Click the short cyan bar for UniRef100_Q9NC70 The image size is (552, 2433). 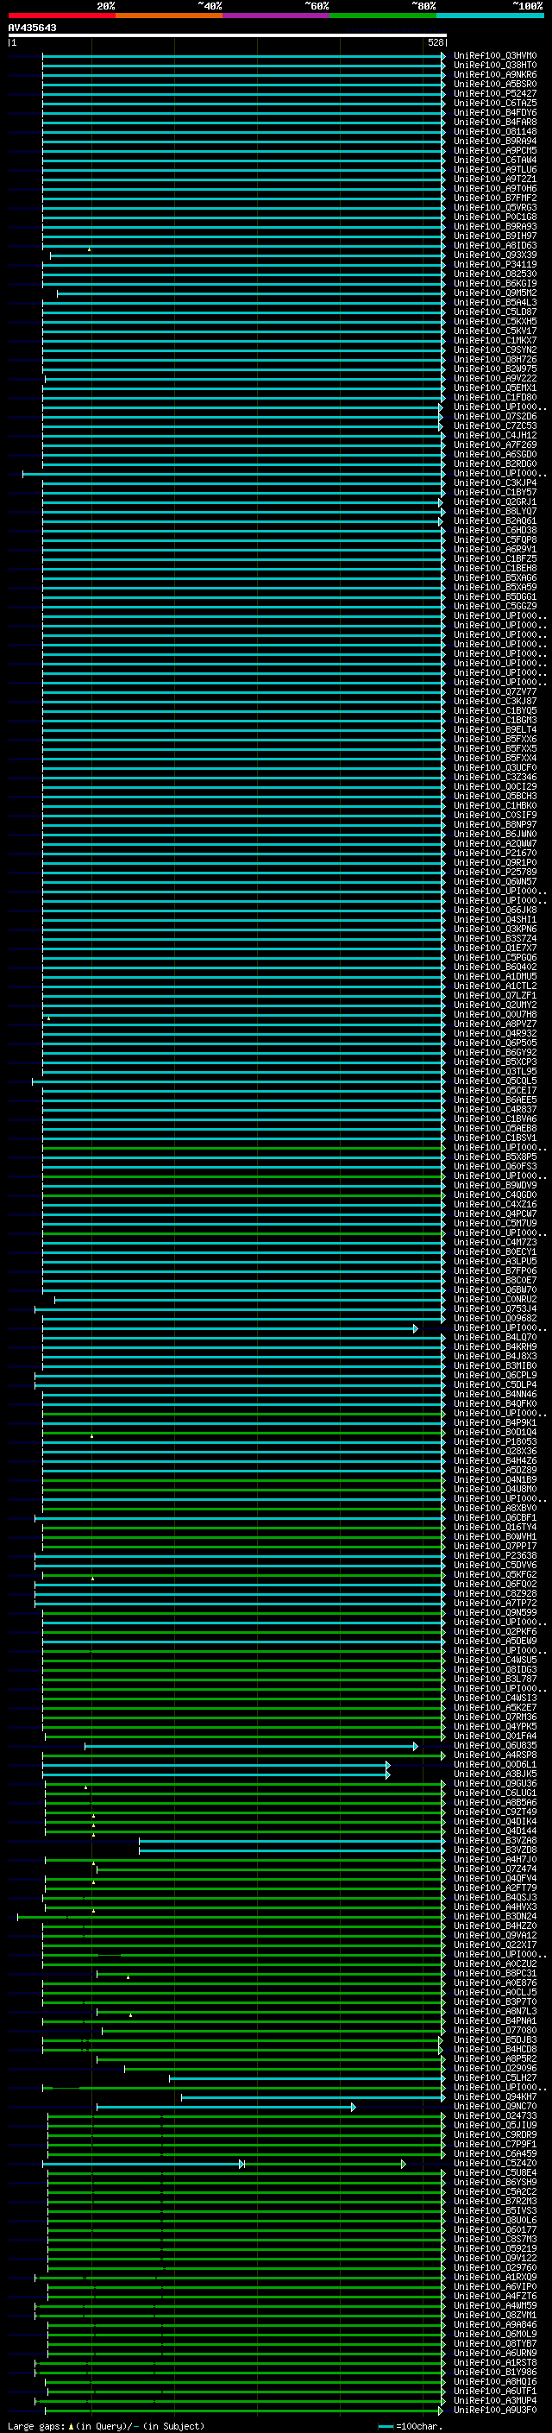[227, 2106]
